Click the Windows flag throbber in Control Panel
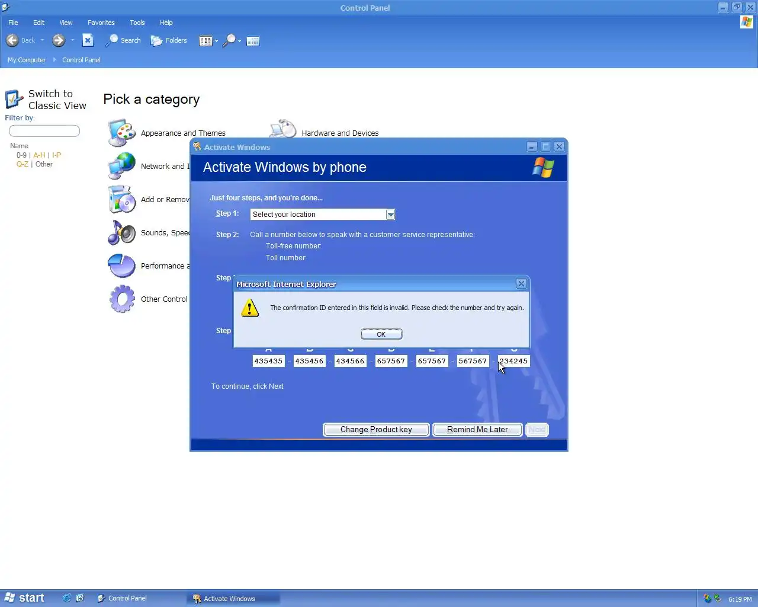This screenshot has width=758, height=607. click(x=747, y=23)
